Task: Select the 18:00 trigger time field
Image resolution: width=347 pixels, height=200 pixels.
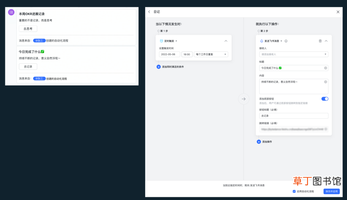Action: [187, 54]
